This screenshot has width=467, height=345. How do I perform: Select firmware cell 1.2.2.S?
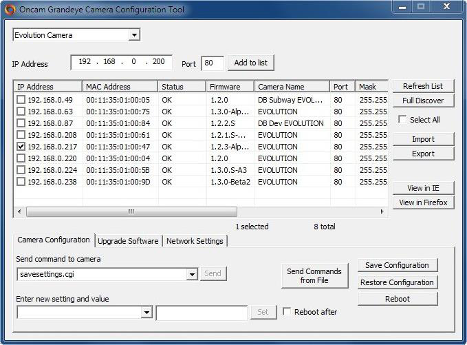tap(223, 123)
